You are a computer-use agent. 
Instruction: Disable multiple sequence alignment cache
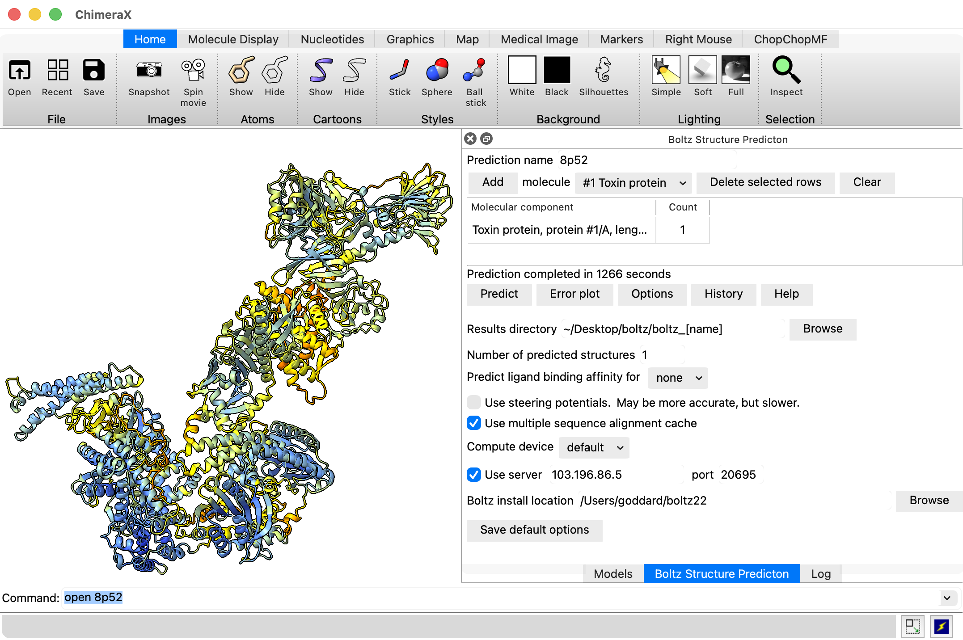click(474, 423)
